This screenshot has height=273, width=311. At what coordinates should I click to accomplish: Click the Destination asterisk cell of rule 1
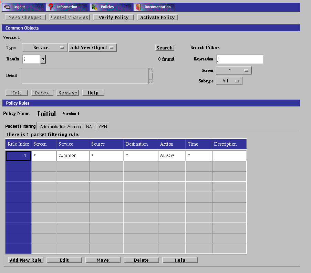coord(141,156)
